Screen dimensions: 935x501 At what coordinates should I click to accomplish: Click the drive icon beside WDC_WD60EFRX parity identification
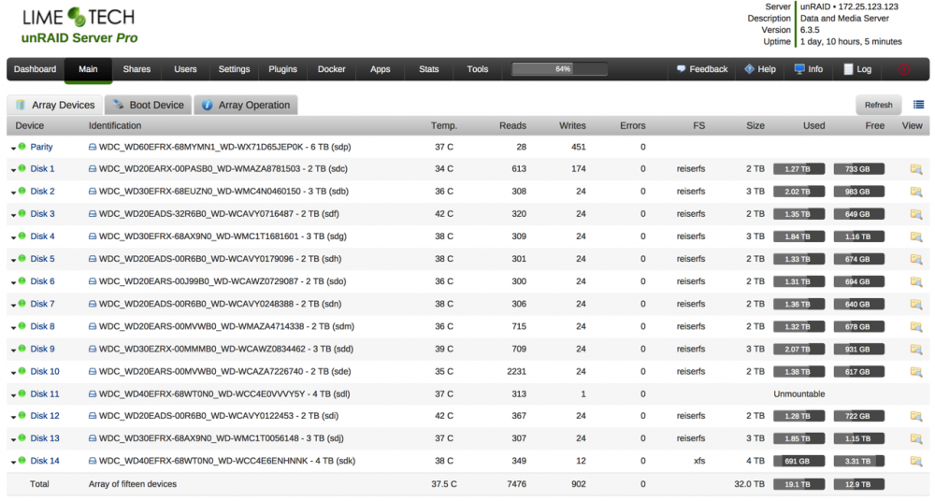93,147
